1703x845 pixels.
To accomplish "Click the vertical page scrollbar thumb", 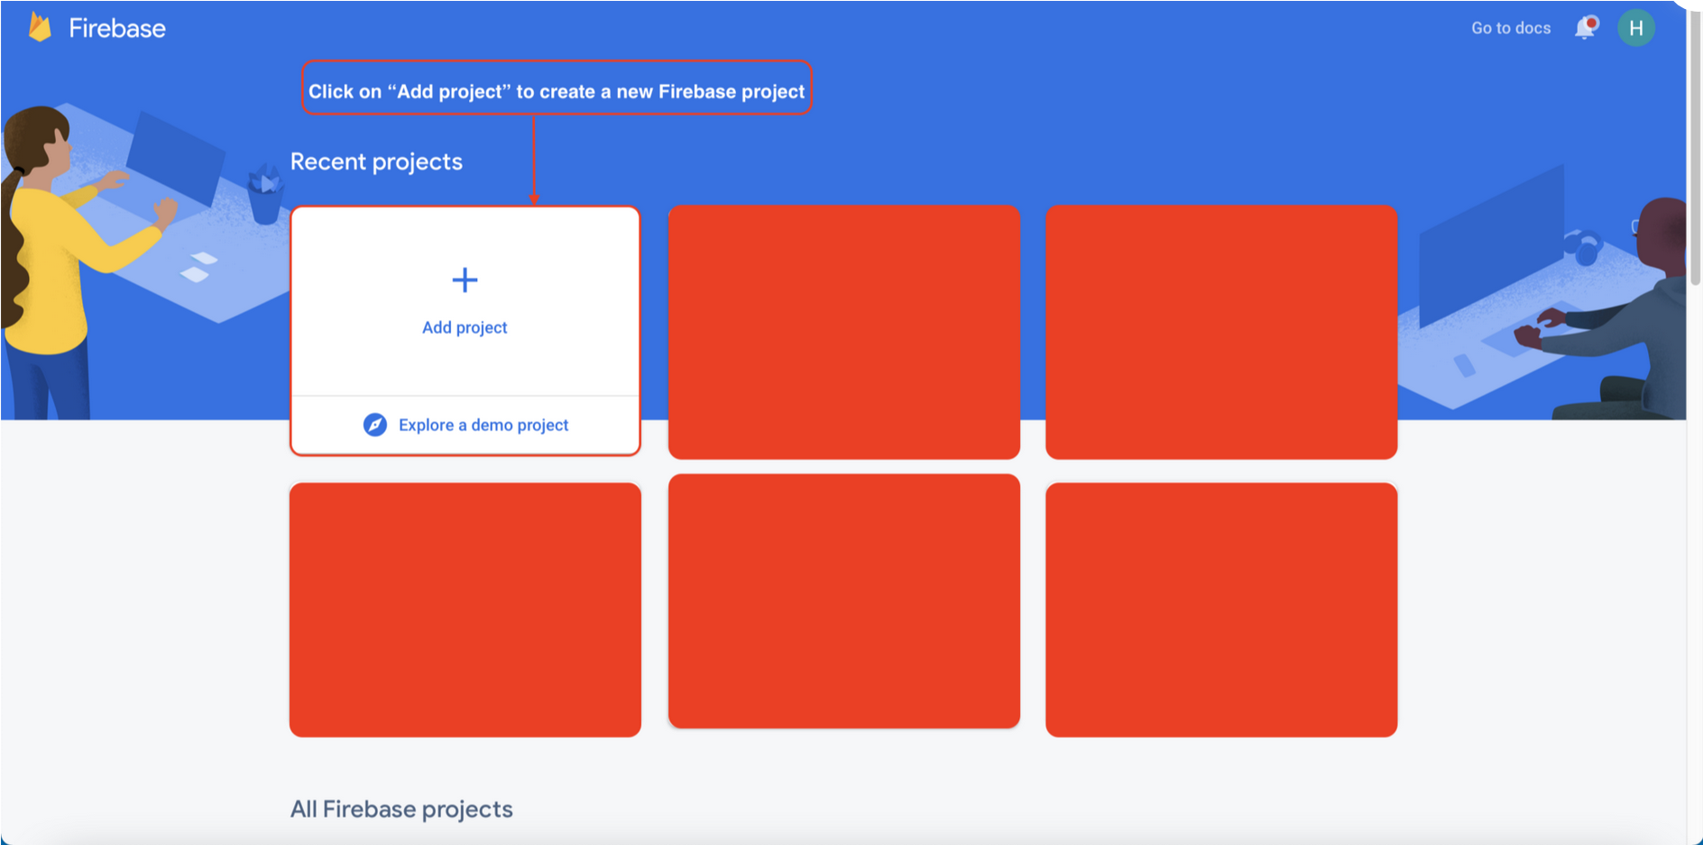I will coord(1695,149).
